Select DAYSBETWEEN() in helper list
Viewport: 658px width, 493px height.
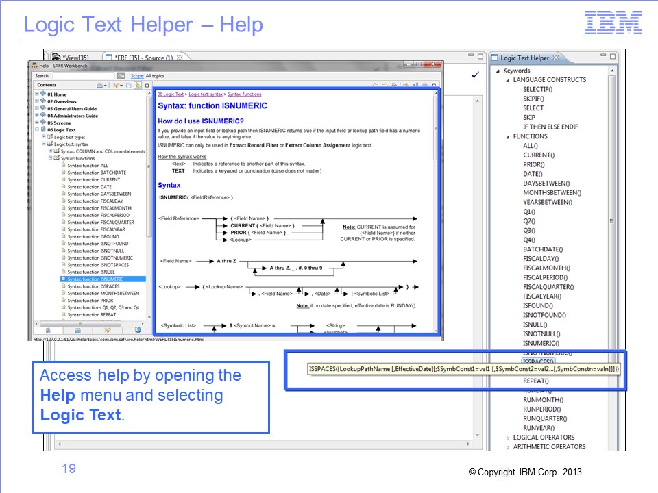546,184
